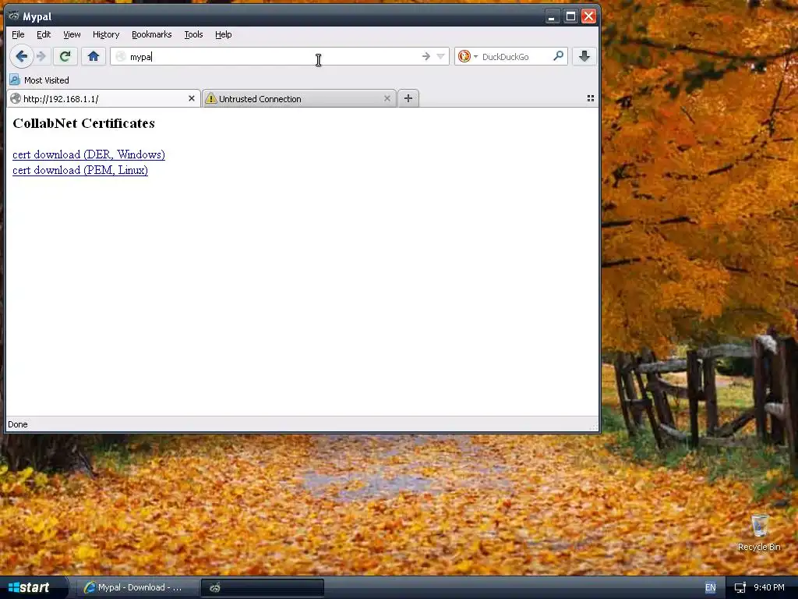
Task: Open the History menu
Action: [106, 34]
